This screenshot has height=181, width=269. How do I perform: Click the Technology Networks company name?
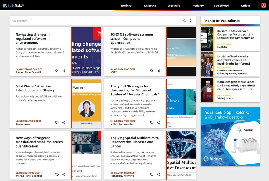tap(122, 176)
